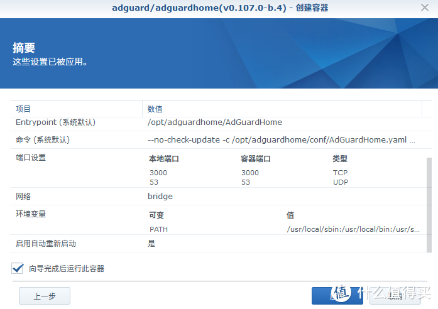Click local port value 53
The width and height of the screenshot is (438, 309).
(154, 182)
